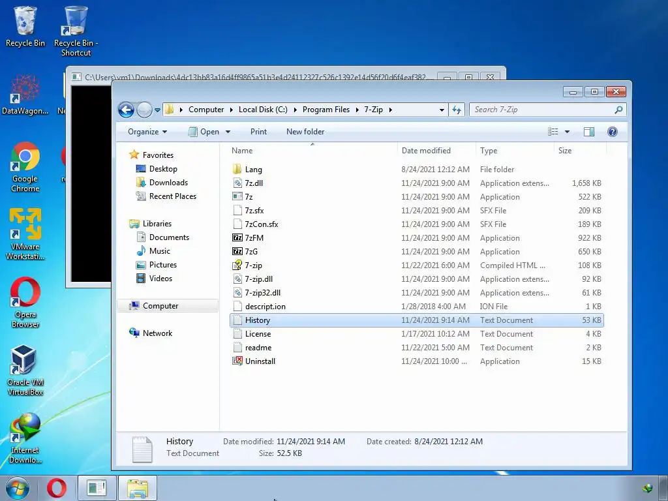The image size is (668, 501).
Task: Open the Music library
Action: 159,251
